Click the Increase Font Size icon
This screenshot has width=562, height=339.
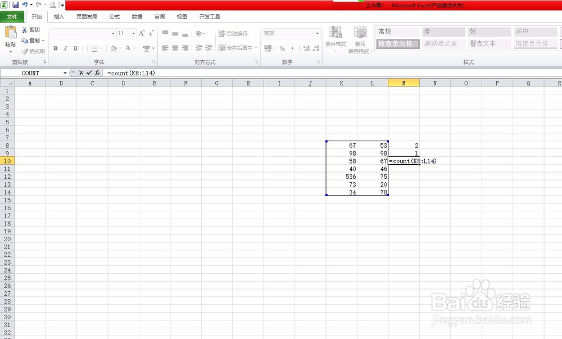pyautogui.click(x=142, y=32)
